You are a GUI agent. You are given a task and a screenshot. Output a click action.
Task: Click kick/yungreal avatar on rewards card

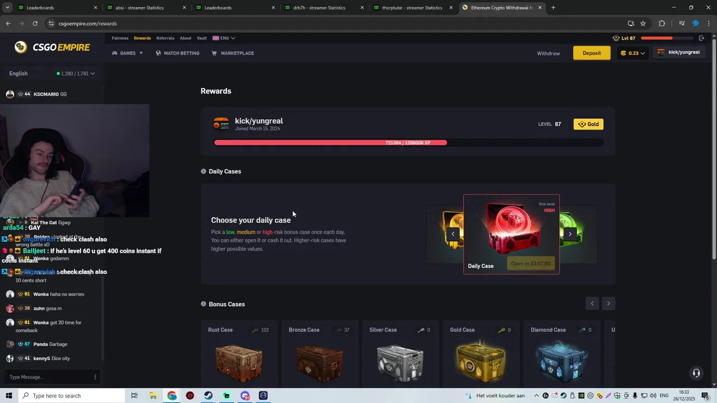coord(221,124)
